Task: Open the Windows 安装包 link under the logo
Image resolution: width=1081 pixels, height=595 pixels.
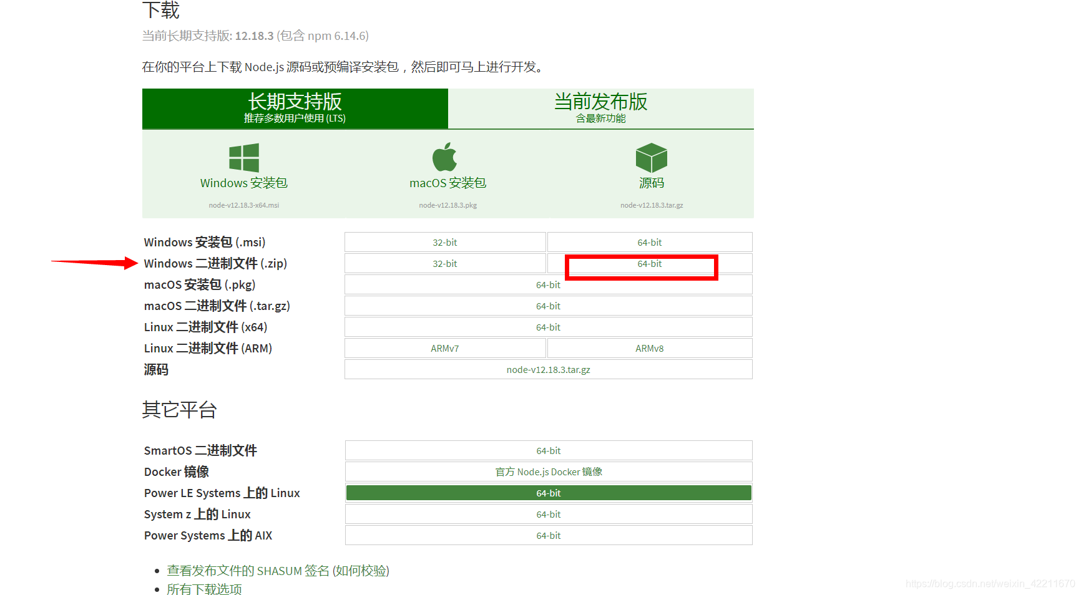Action: [x=244, y=183]
